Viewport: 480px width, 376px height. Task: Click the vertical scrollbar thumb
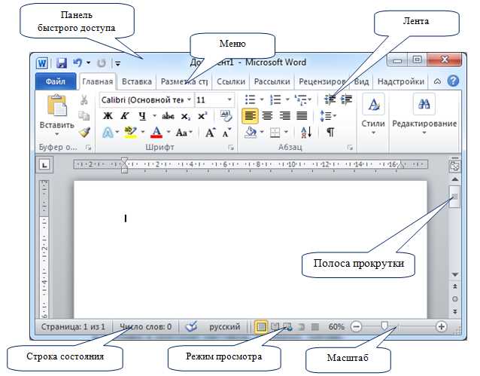point(455,197)
